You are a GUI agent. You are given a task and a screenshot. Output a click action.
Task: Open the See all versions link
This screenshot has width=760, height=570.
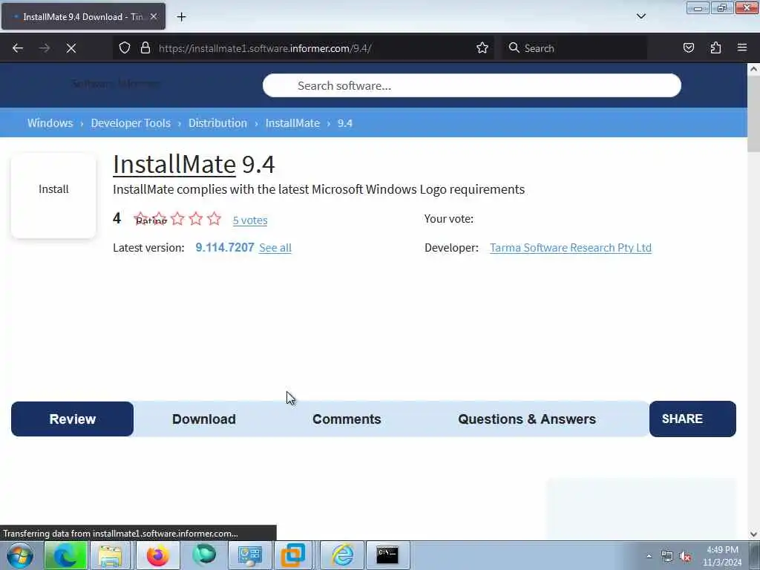tap(275, 248)
